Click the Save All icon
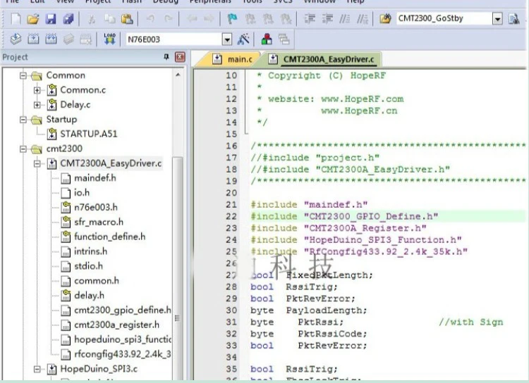Image resolution: width=529 pixels, height=383 pixels. pyautogui.click(x=68, y=19)
